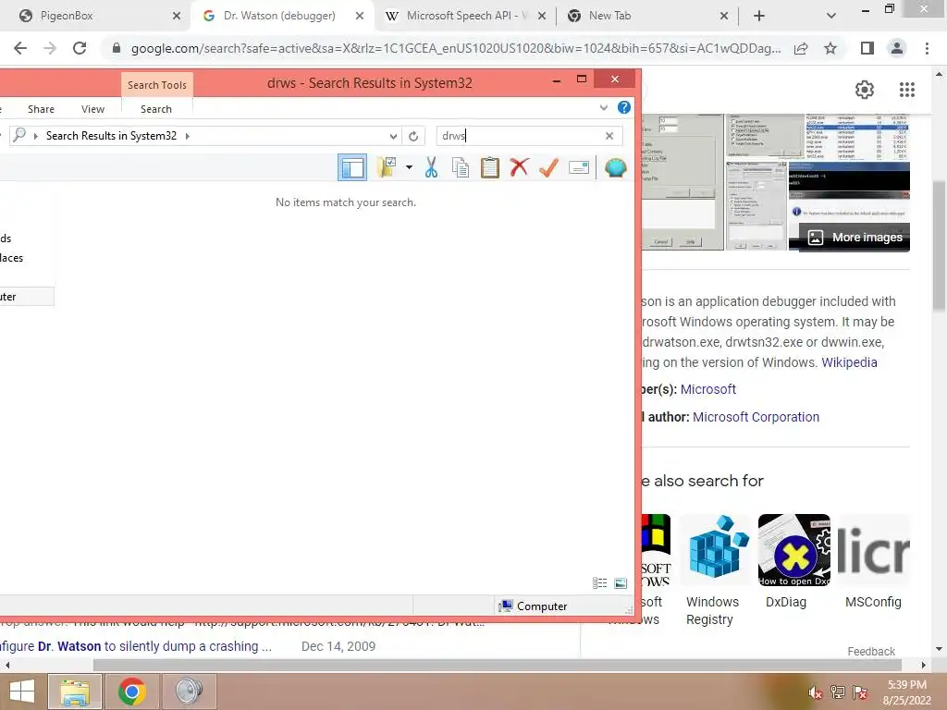Click the magnifier icon in Explorer address bar

tap(19, 135)
